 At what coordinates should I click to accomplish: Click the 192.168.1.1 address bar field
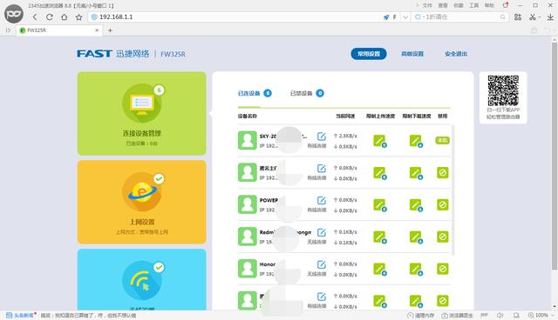point(235,17)
